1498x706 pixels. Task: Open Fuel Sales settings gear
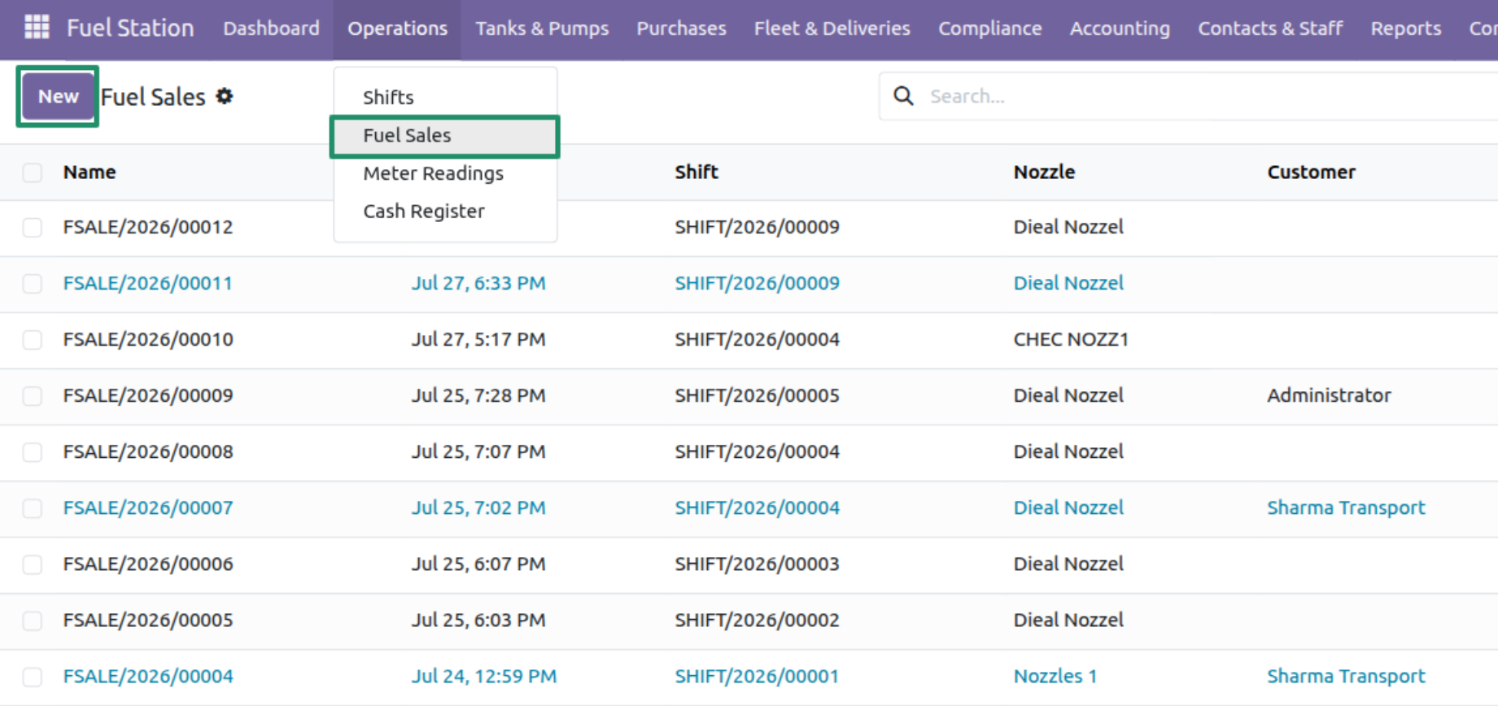point(225,97)
